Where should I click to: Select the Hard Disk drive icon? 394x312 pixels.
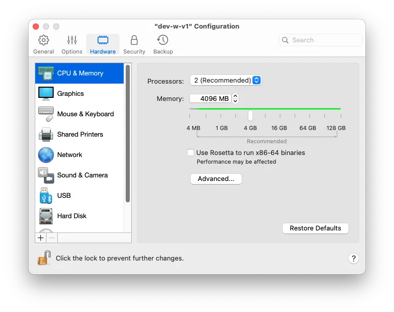[x=46, y=216]
